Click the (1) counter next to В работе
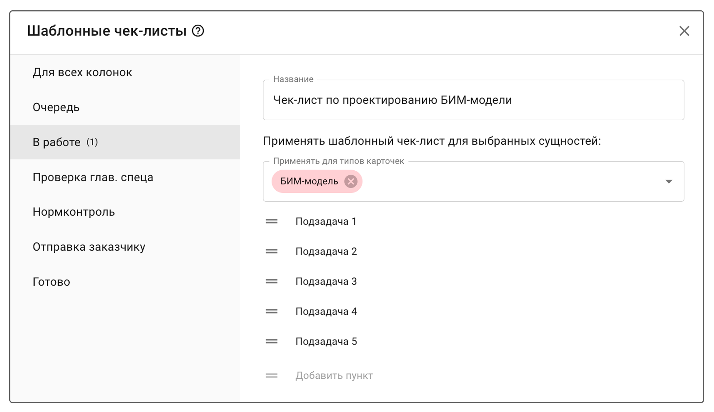This screenshot has width=714, height=412. click(x=92, y=142)
